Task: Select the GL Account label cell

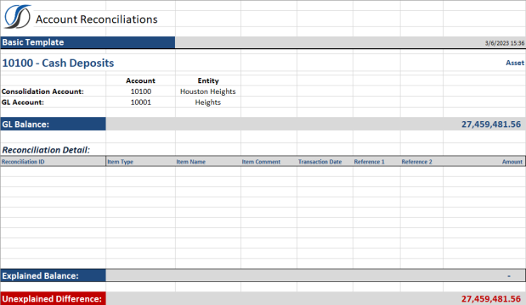Action: coord(23,103)
